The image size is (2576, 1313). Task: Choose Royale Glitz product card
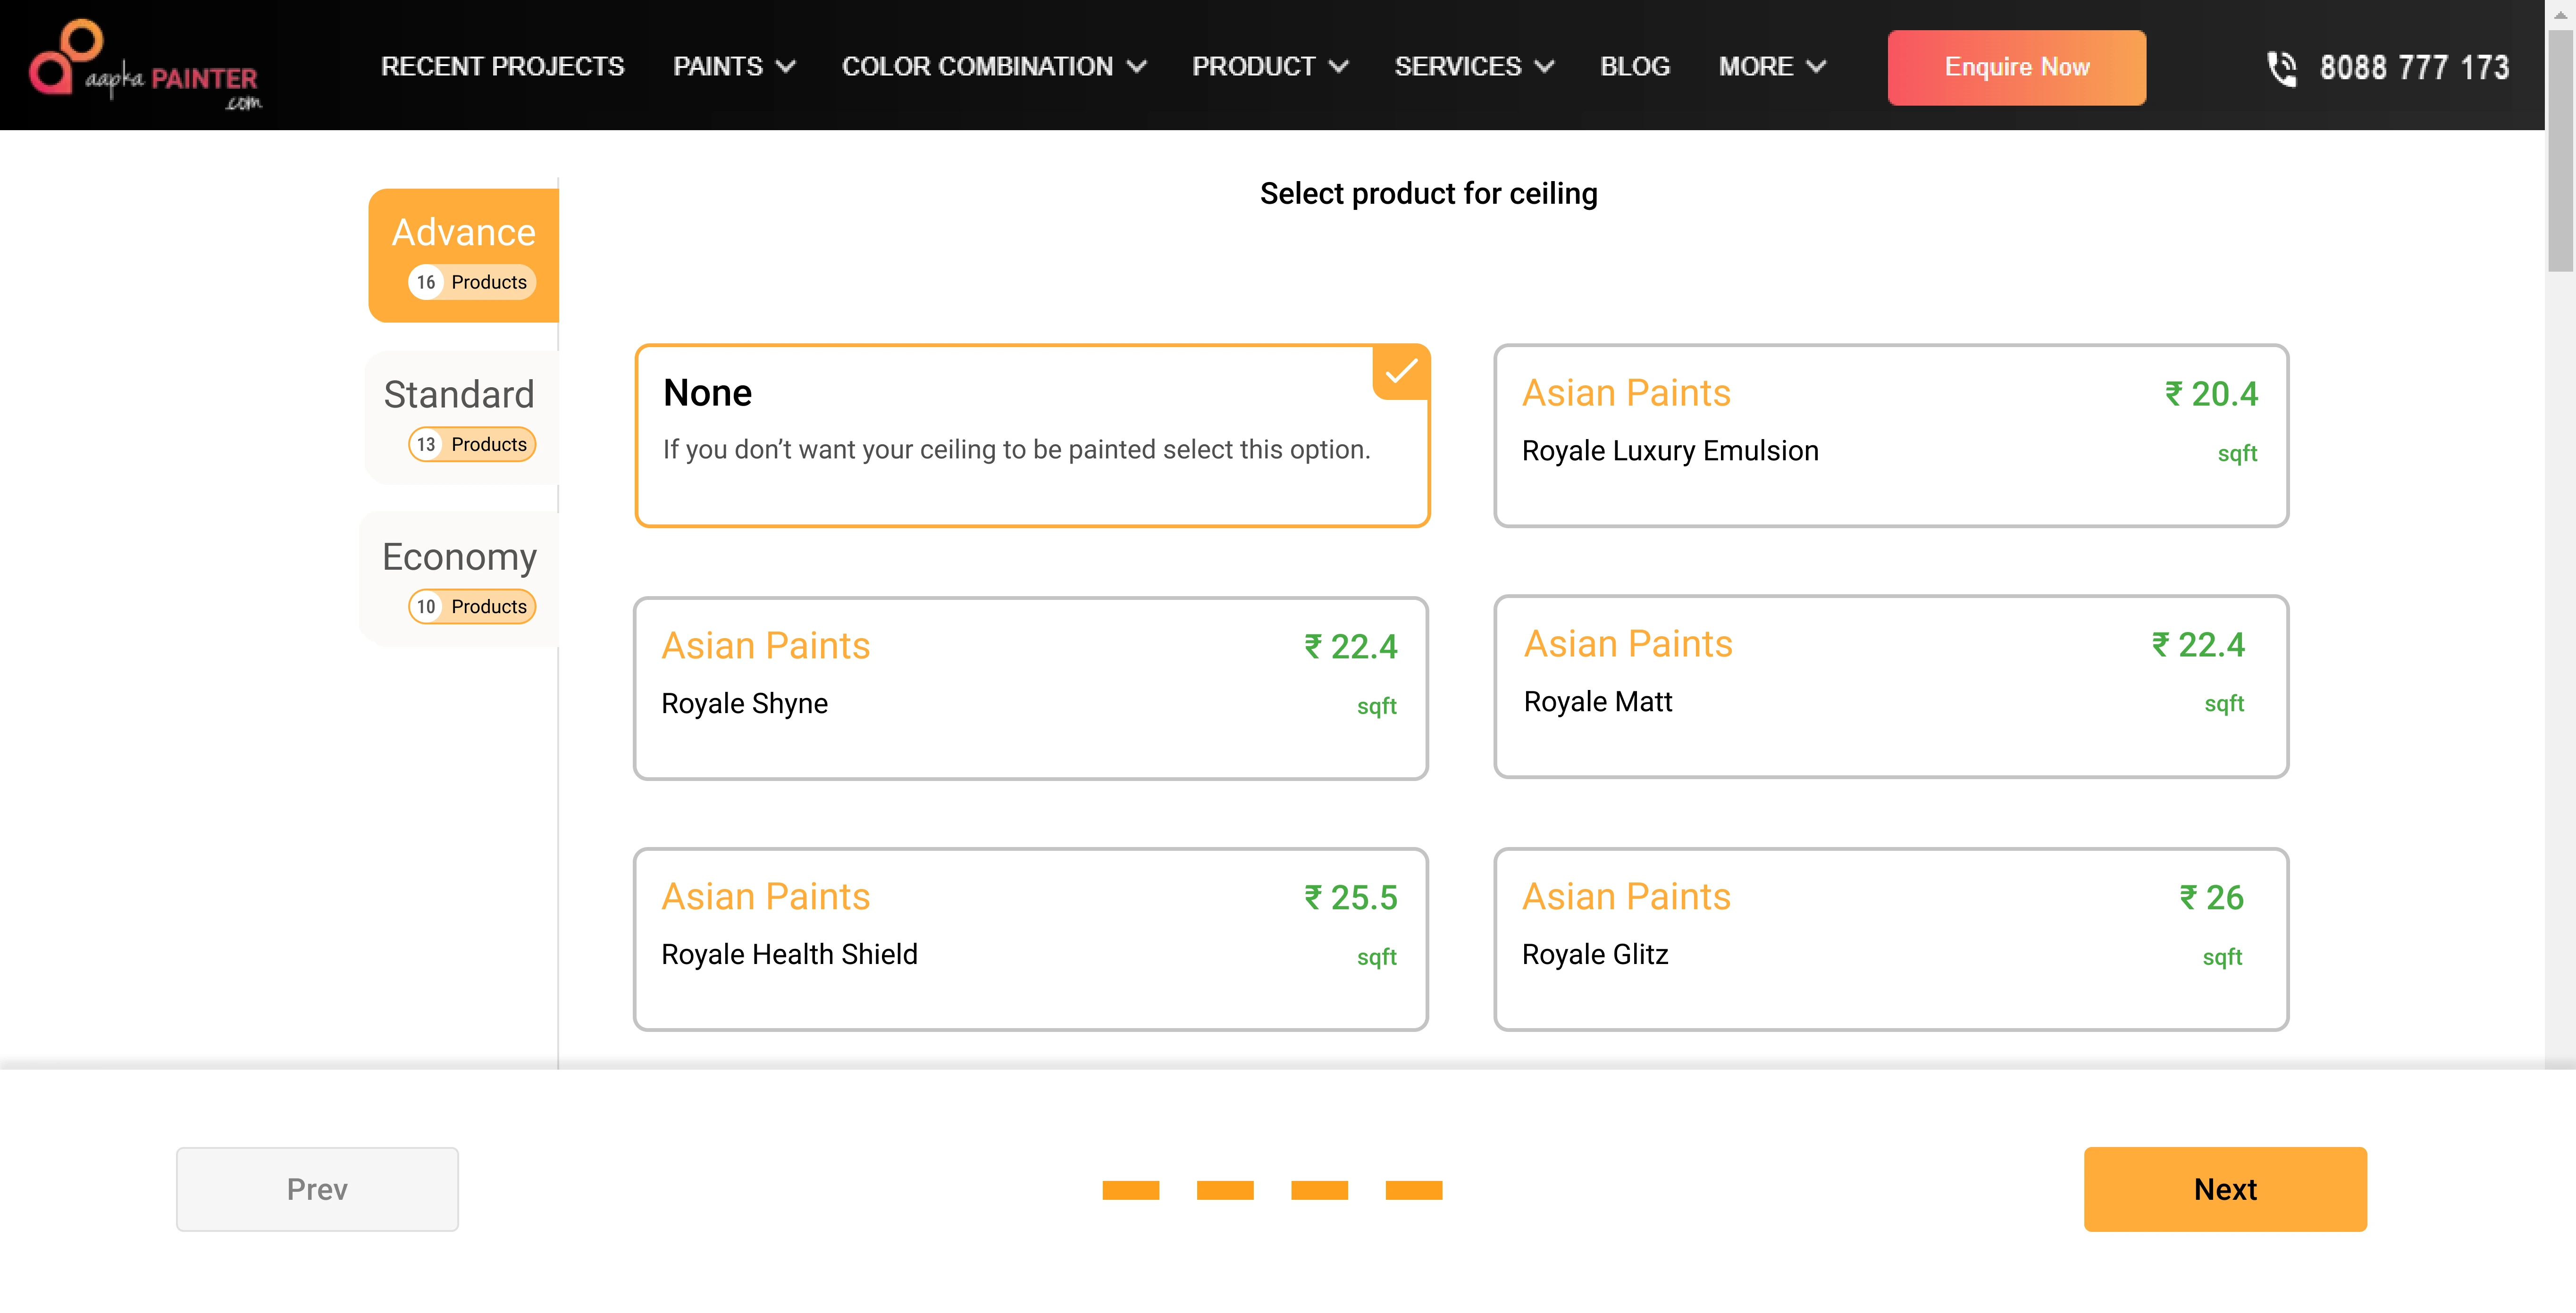[x=1891, y=939]
